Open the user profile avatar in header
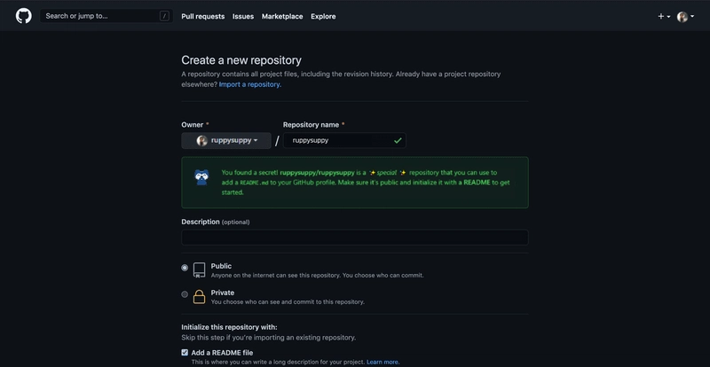 pos(682,17)
